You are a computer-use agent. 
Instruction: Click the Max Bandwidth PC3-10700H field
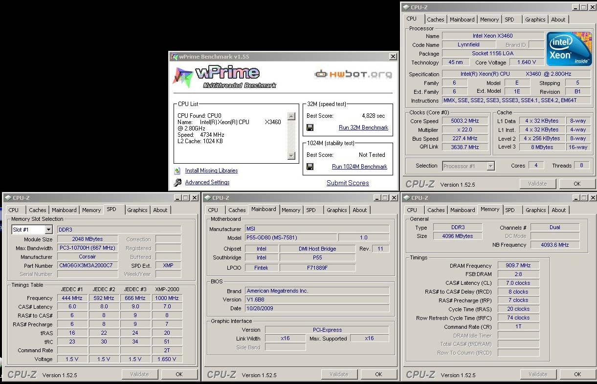tap(88, 248)
